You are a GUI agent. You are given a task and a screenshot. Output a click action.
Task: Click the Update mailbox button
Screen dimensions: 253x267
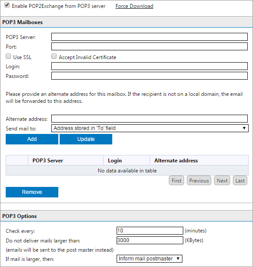(86, 139)
